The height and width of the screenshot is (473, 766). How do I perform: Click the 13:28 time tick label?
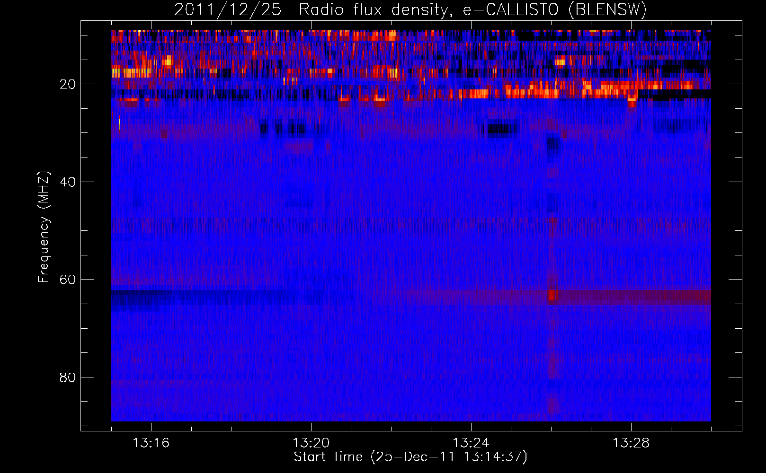(x=631, y=443)
